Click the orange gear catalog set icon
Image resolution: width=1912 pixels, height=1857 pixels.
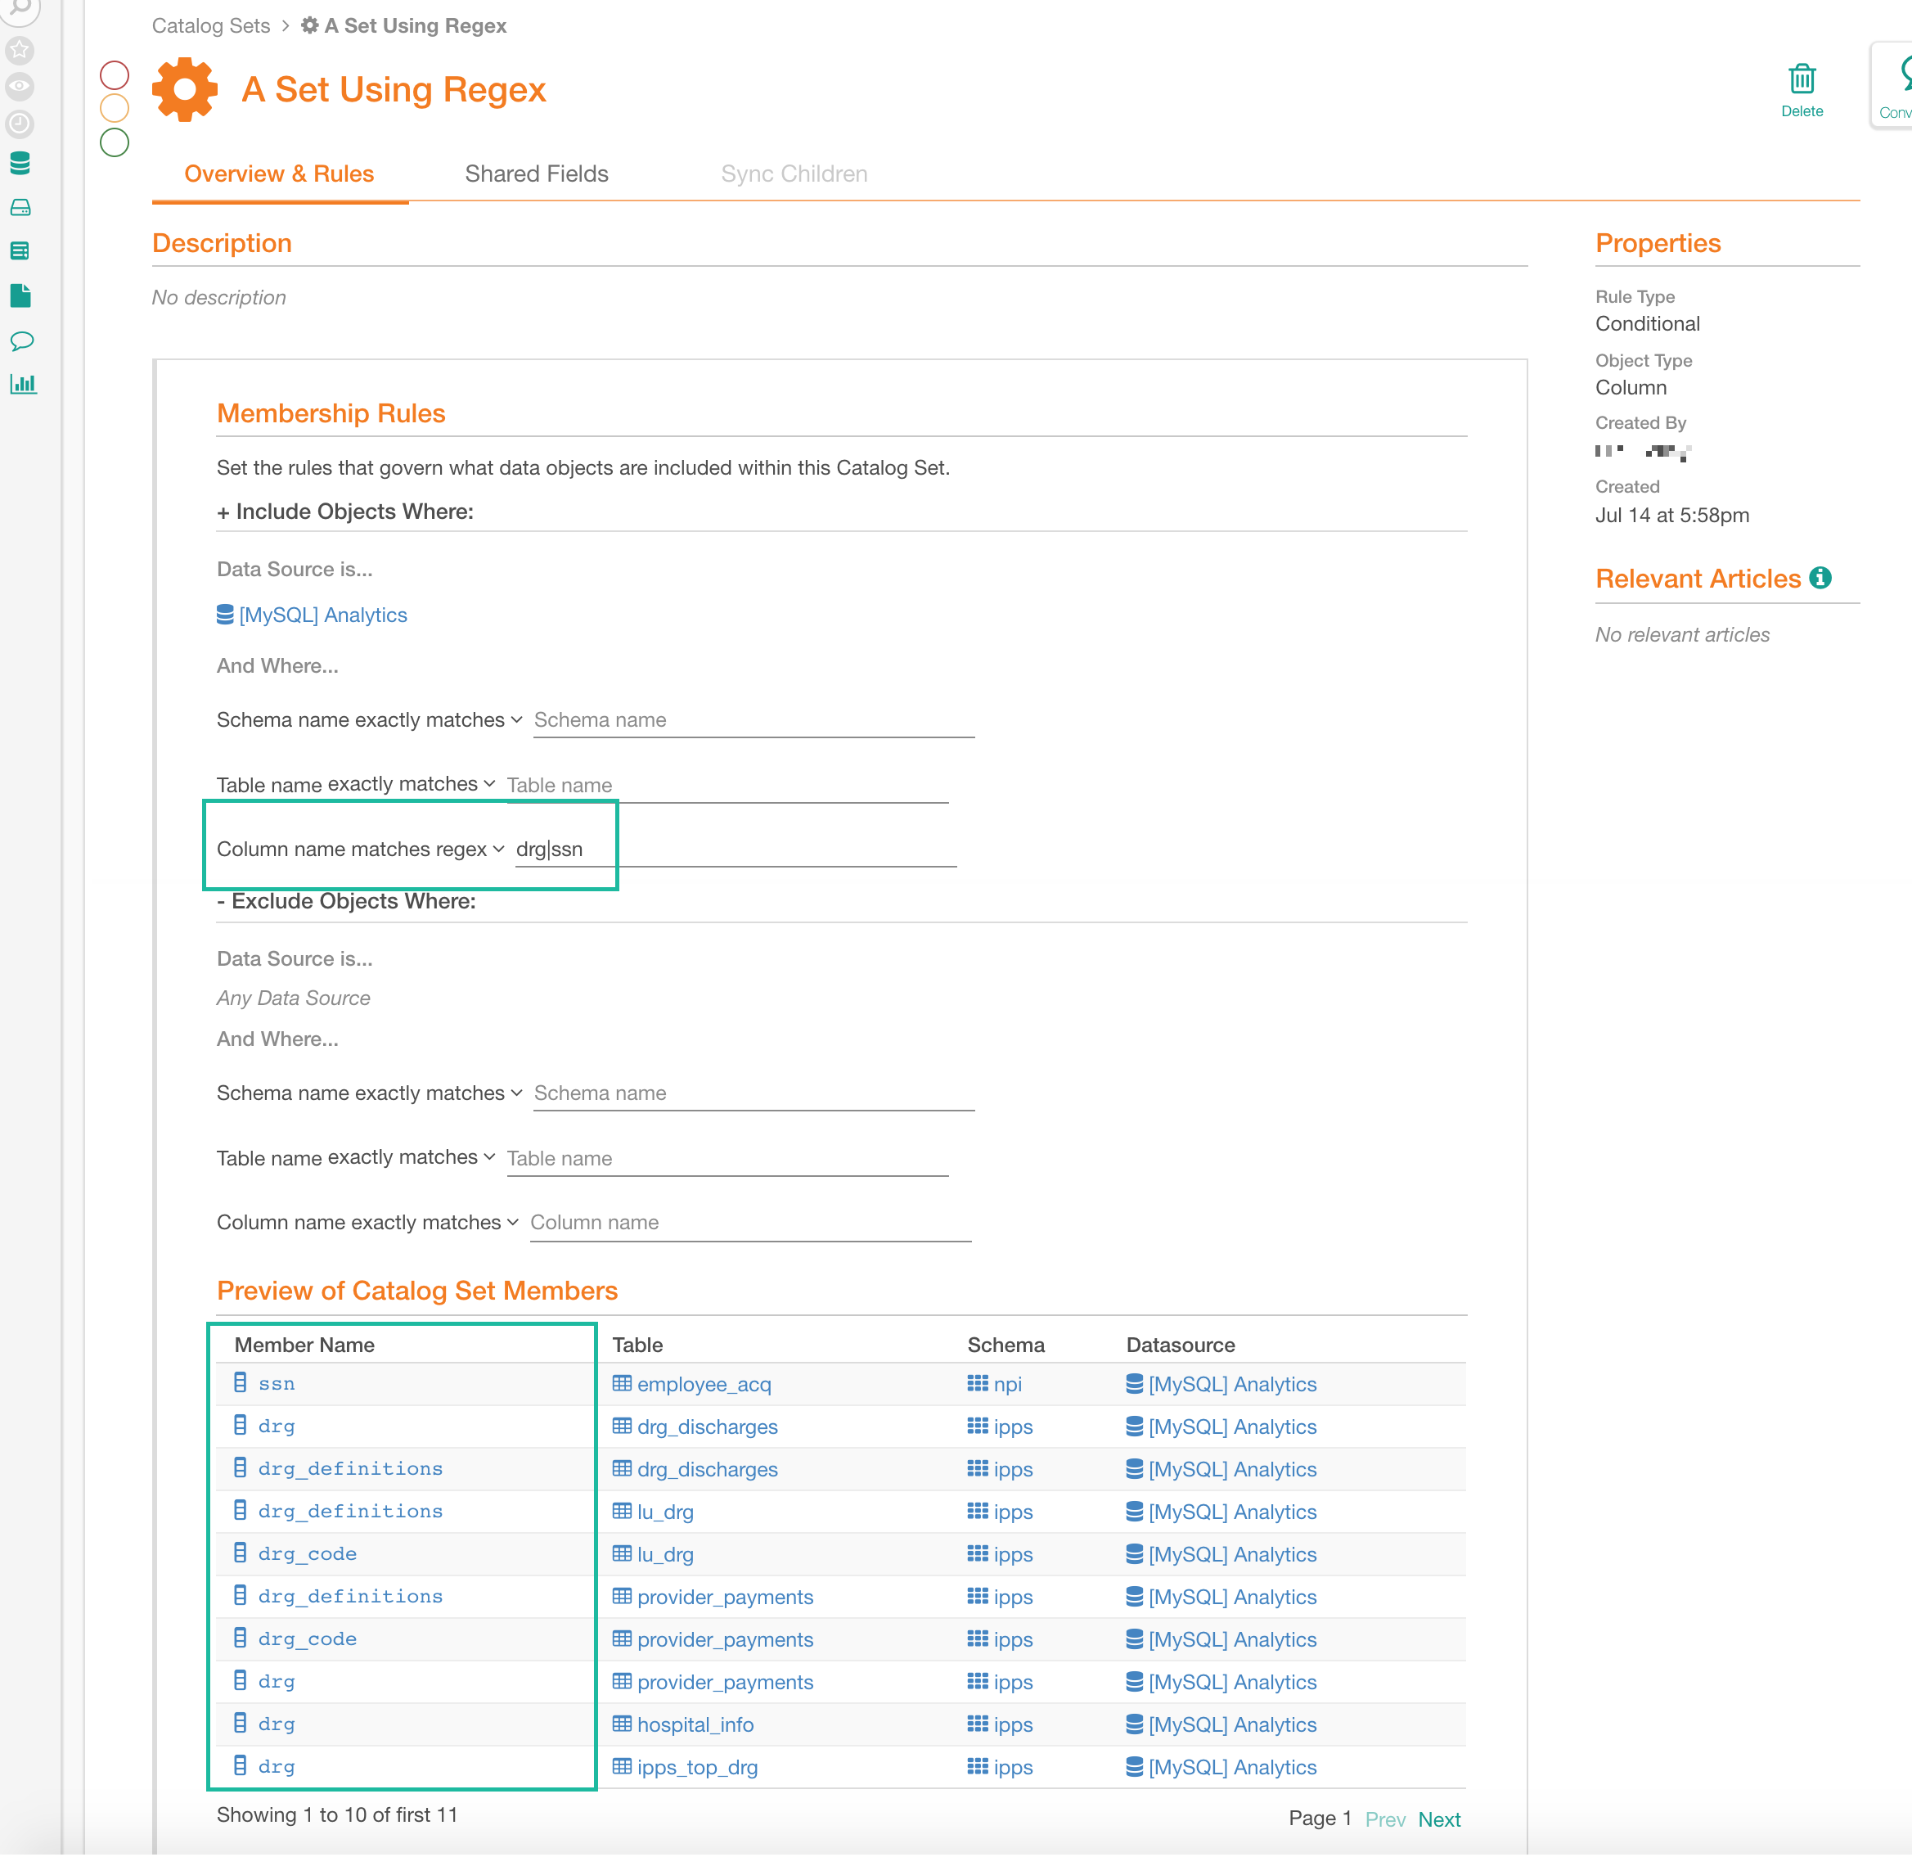click(184, 90)
